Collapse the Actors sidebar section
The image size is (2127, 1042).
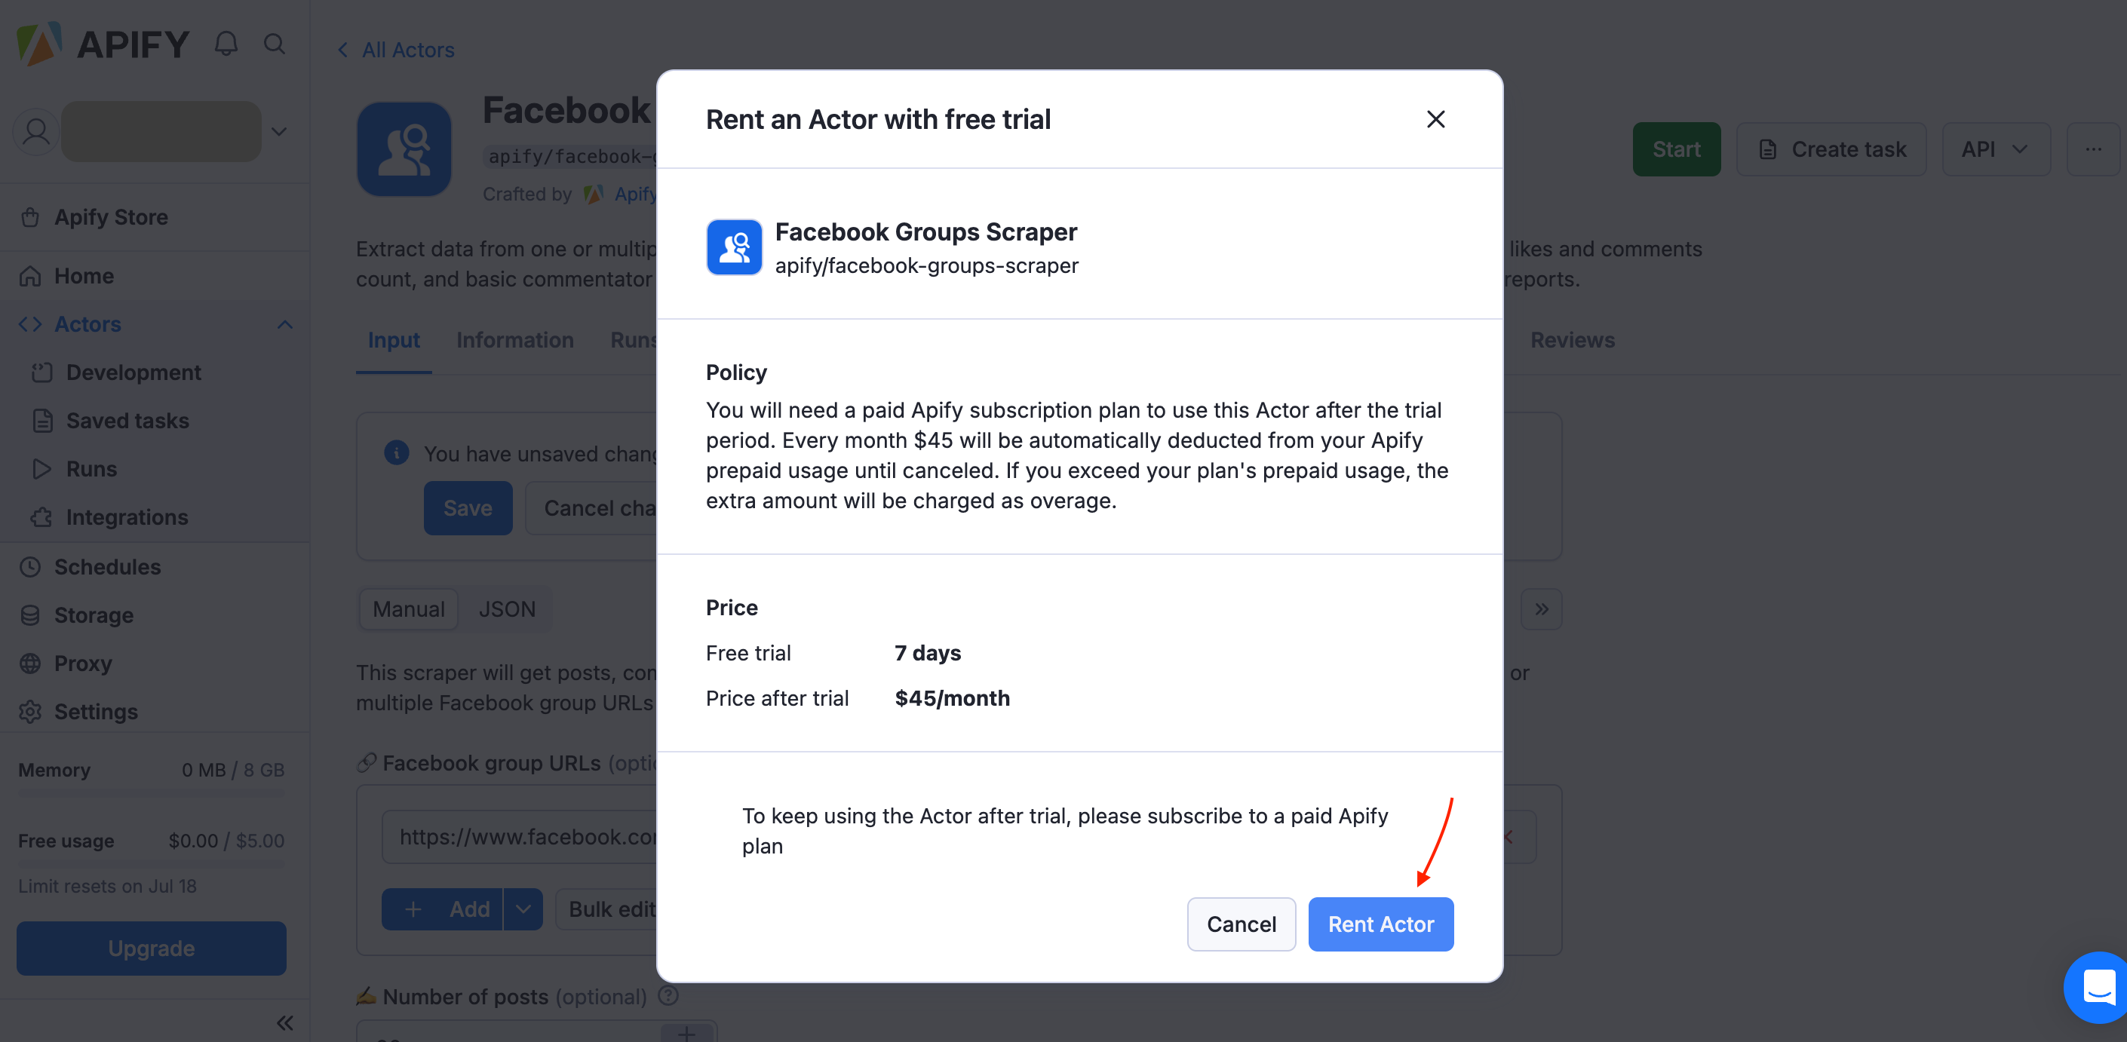pos(285,324)
